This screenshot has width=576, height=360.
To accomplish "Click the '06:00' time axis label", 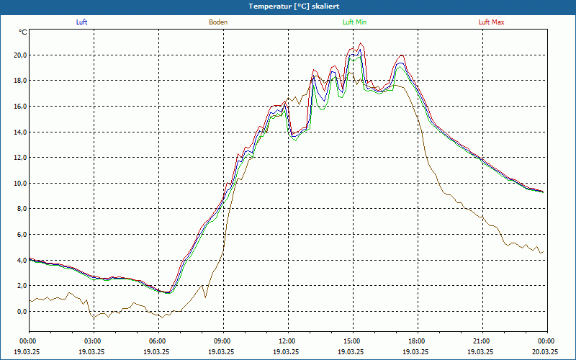I will (x=158, y=341).
